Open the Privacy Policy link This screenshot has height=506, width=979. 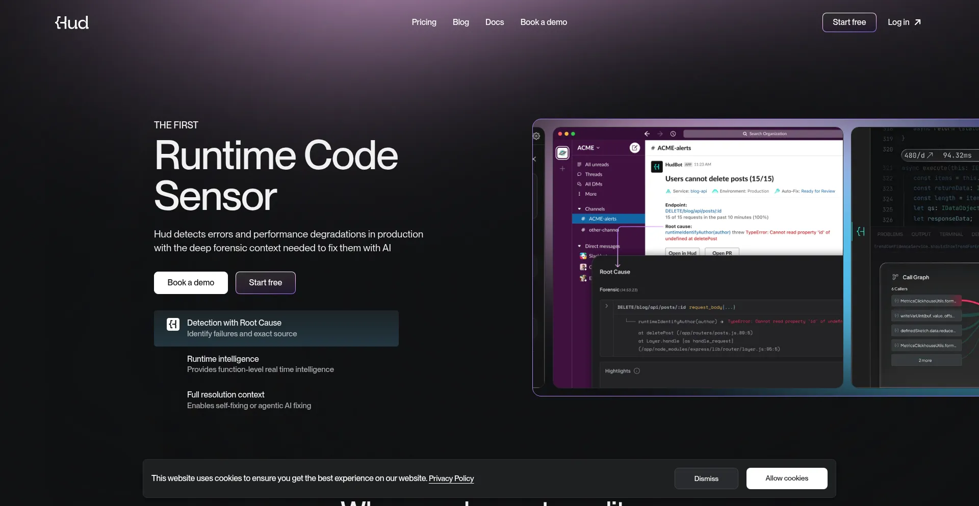pos(451,478)
